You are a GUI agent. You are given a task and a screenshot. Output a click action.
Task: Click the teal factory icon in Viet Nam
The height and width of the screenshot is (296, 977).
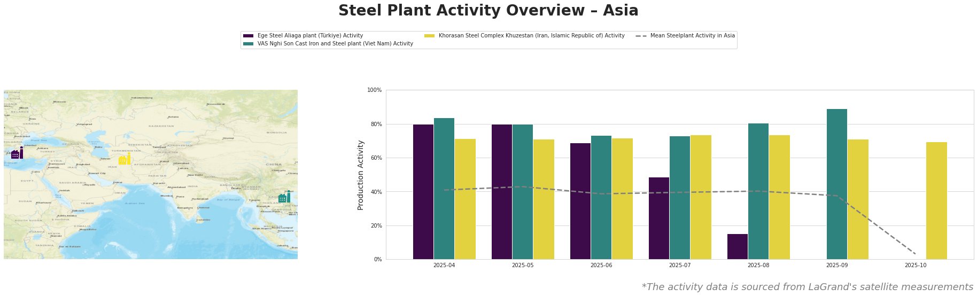click(284, 197)
